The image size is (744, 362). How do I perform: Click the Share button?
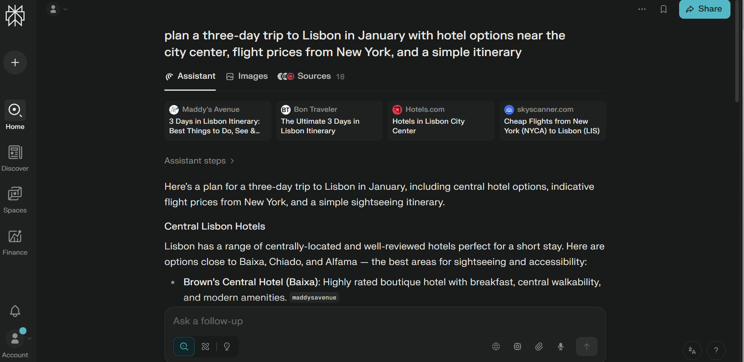tap(704, 9)
